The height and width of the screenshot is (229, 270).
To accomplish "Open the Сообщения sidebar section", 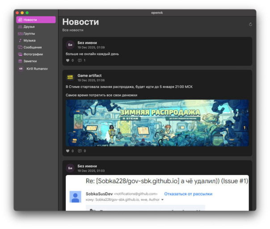I will pos(36,47).
